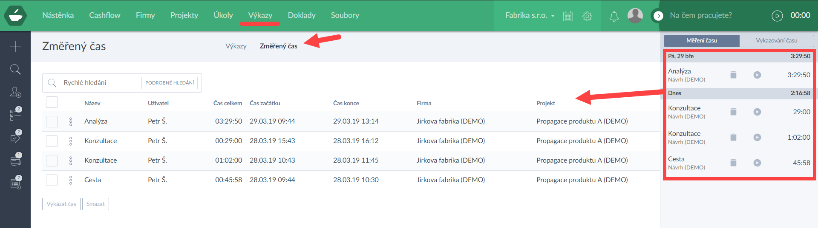This screenshot has height=228, width=818.
Task: Open row options menu for Analýza
Action: 71,121
